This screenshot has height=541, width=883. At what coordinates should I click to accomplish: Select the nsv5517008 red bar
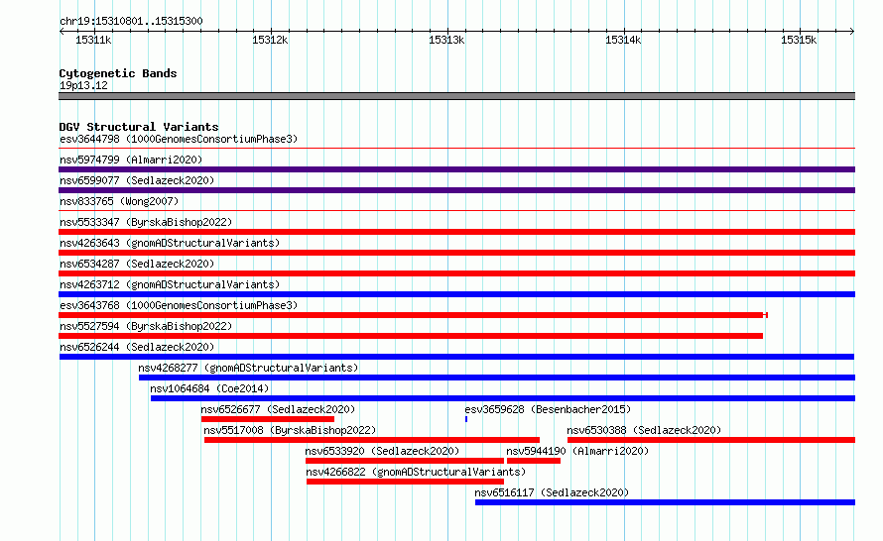tap(372, 440)
